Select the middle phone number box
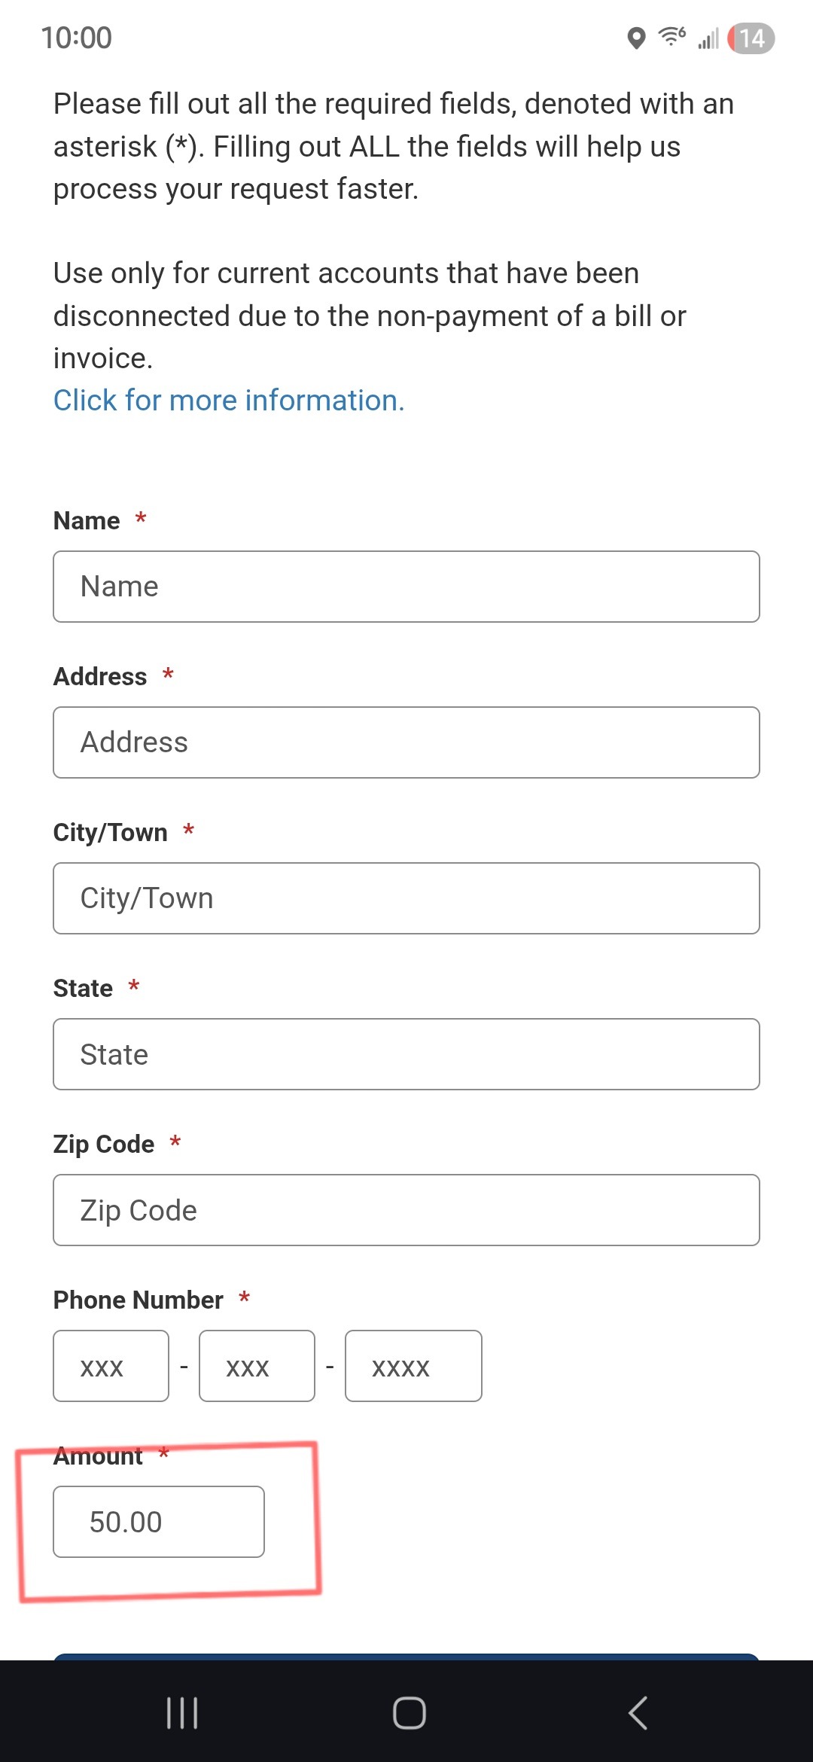Image resolution: width=813 pixels, height=1762 pixels. pos(257,1366)
